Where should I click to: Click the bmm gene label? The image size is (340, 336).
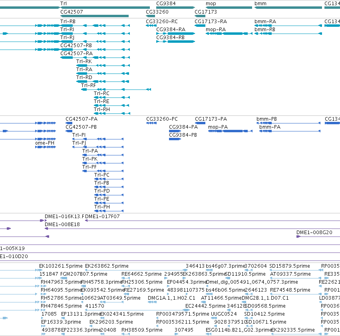(x=260, y=4)
